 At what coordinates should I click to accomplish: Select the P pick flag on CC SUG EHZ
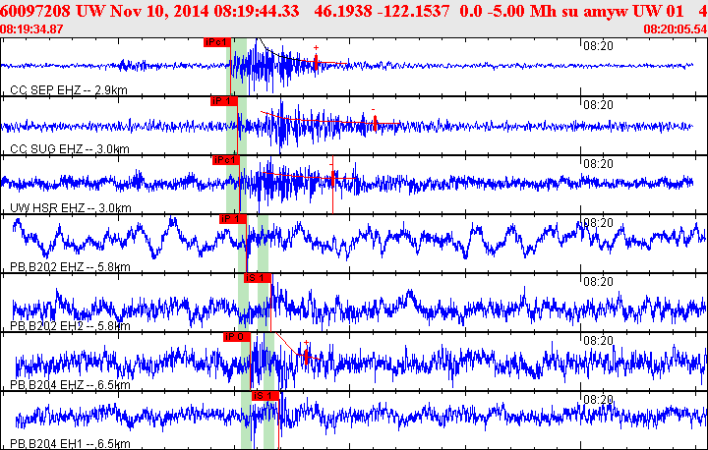(223, 101)
